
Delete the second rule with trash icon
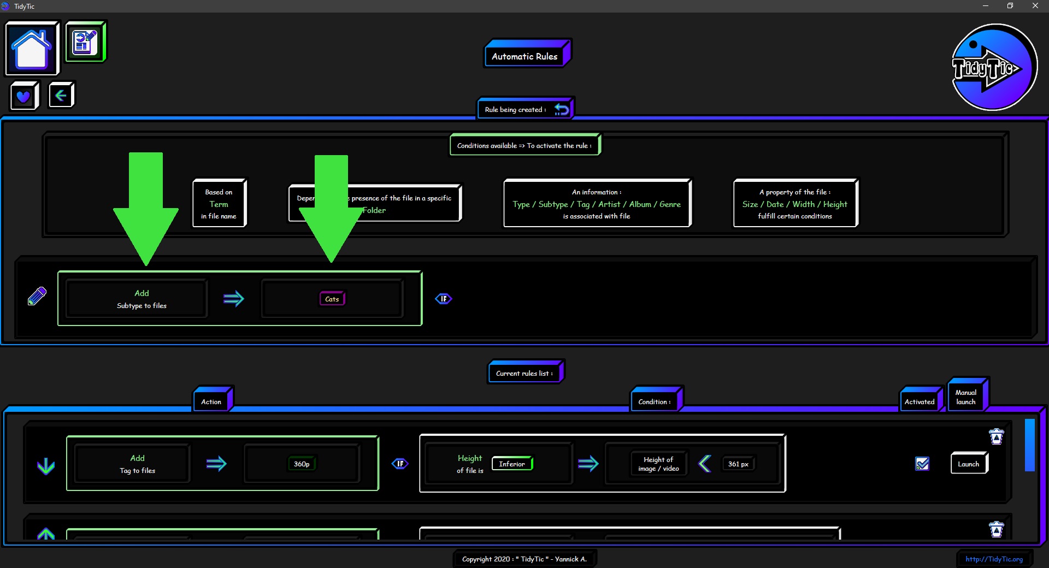click(x=997, y=529)
